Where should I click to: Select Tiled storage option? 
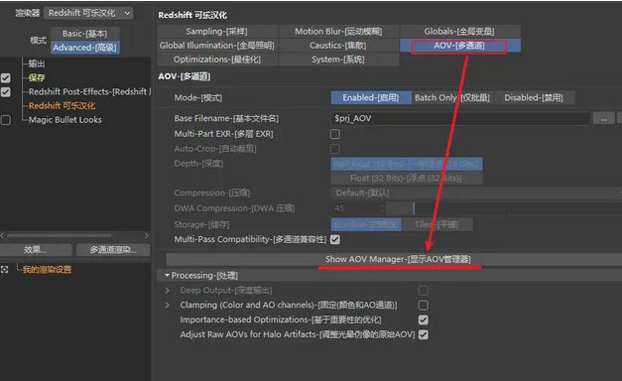pyautogui.click(x=436, y=224)
